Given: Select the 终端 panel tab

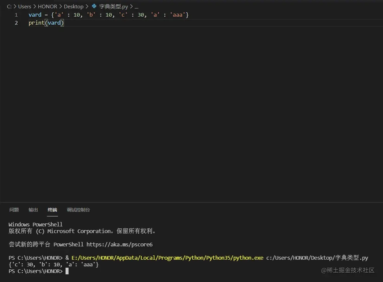Looking at the screenshot, I should click(52, 210).
